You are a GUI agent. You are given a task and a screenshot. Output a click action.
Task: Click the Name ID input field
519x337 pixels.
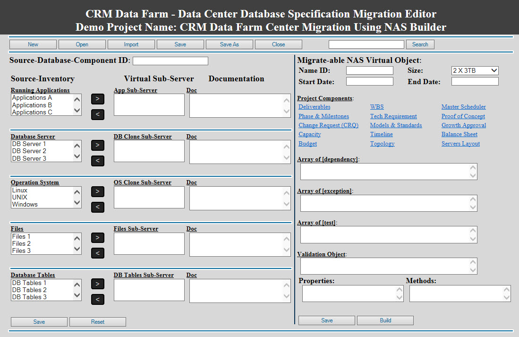[369, 70]
